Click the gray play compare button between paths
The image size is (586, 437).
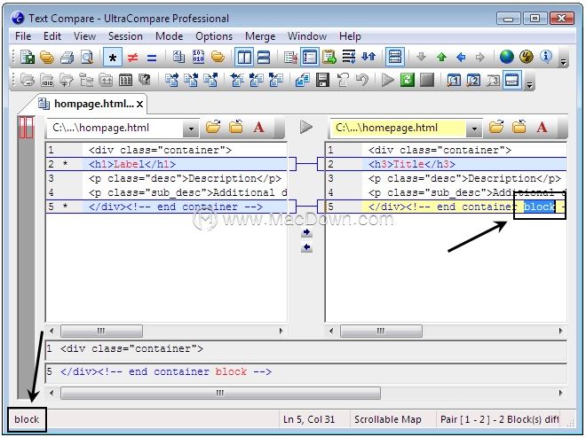(306, 127)
